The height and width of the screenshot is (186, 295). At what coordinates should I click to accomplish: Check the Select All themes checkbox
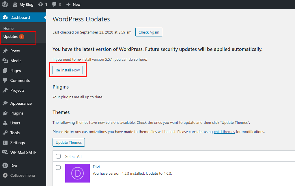pos(58,156)
